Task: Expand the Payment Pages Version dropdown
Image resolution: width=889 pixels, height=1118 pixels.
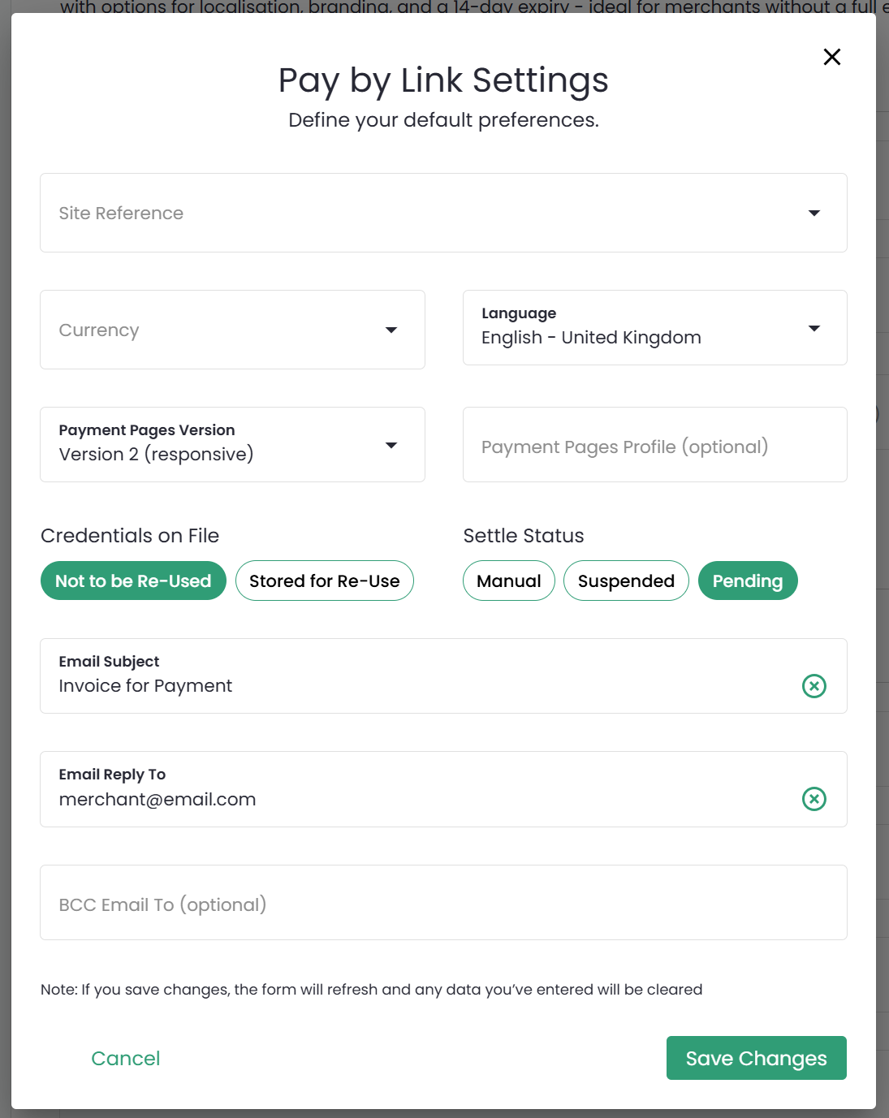Action: click(391, 445)
